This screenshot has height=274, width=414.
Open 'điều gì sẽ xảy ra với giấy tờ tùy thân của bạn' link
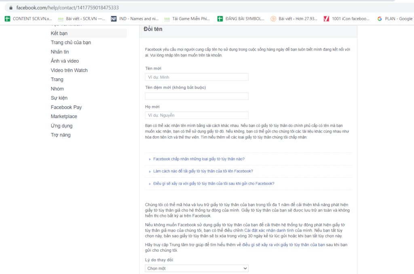click(x=283, y=244)
